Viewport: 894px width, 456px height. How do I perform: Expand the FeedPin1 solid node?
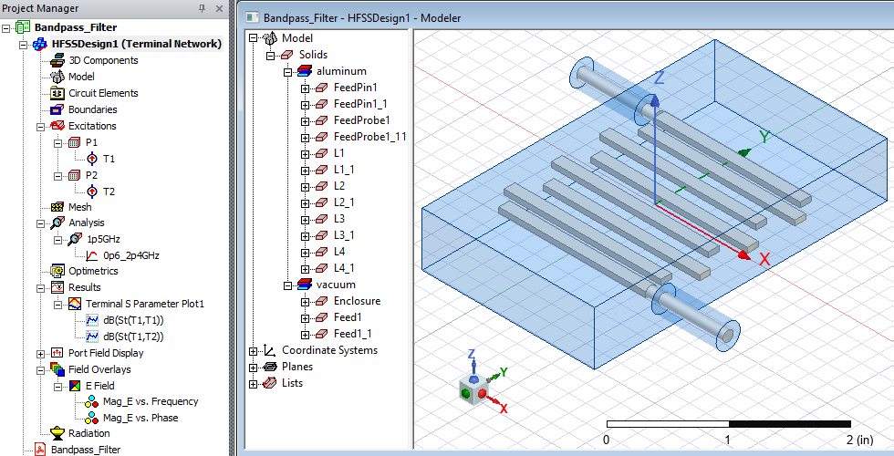tap(305, 88)
